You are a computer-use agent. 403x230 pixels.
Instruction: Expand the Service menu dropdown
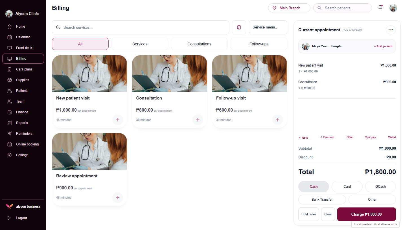tap(268, 27)
